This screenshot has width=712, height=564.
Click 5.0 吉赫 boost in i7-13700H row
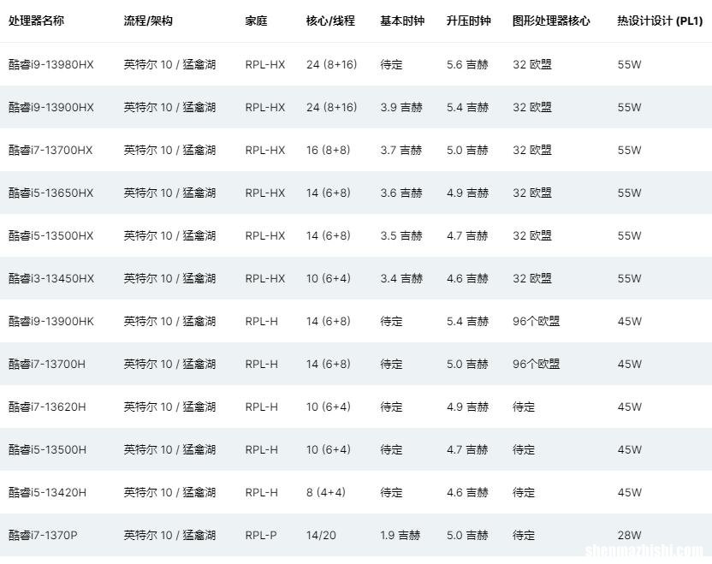point(467,364)
